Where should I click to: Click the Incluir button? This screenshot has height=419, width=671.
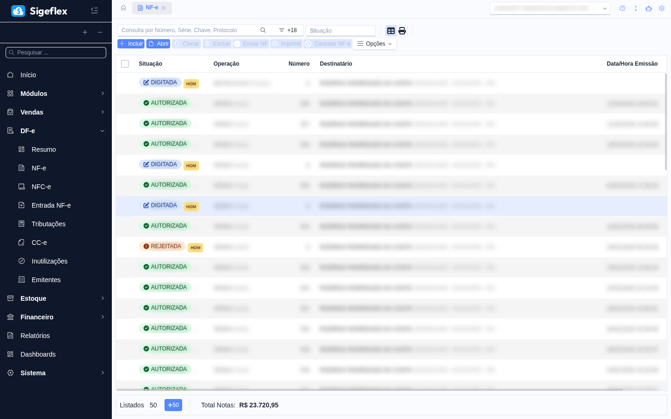click(131, 44)
